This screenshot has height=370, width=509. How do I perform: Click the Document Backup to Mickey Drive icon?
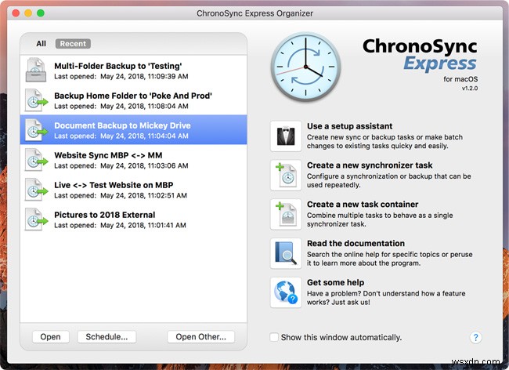36,130
